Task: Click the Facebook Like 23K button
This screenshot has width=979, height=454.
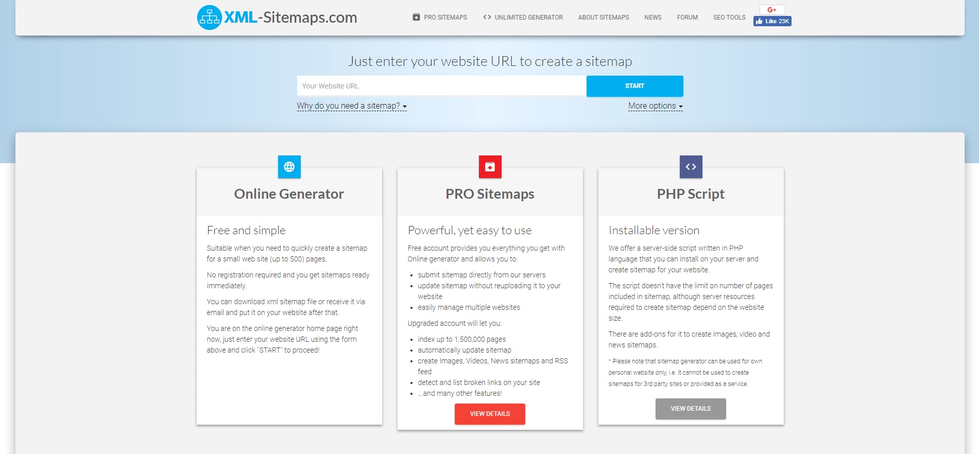Action: (x=772, y=21)
